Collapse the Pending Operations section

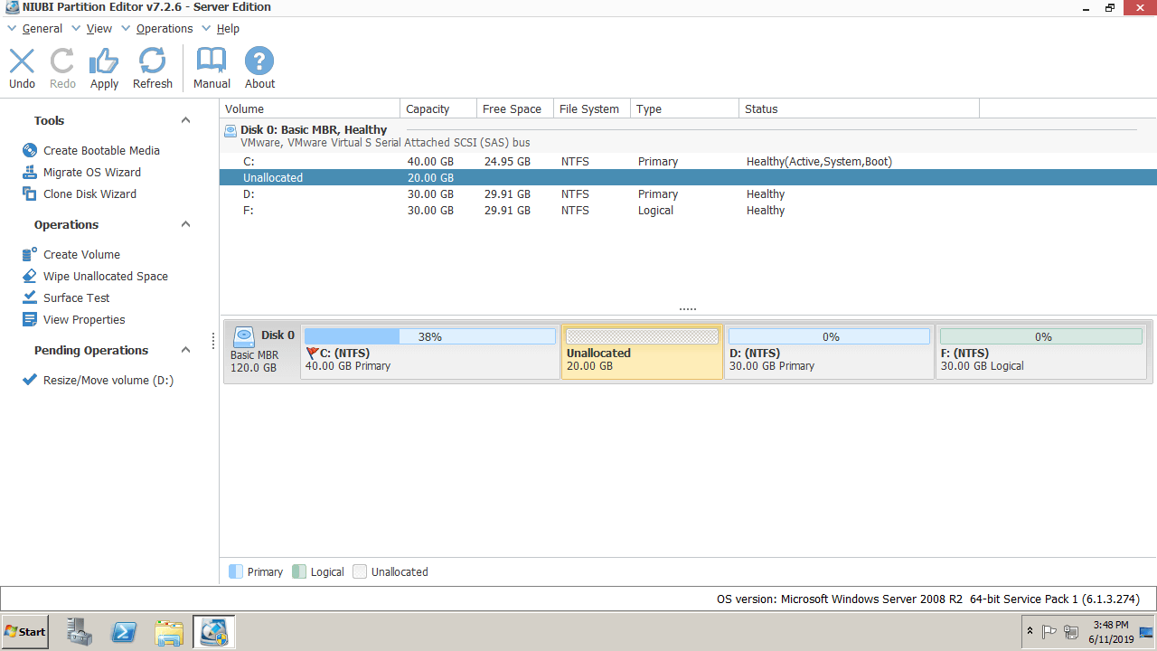[185, 350]
